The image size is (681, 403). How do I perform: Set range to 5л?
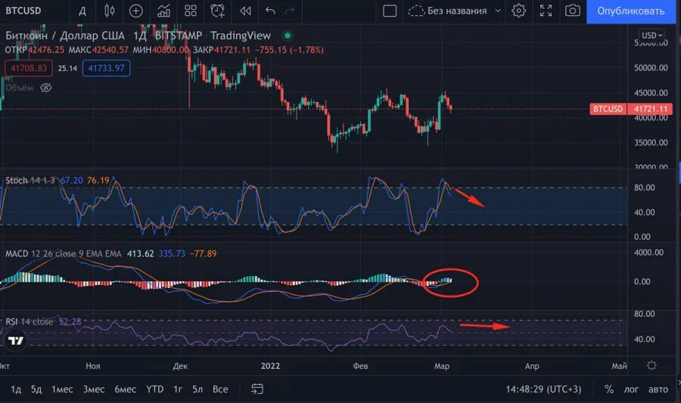(x=197, y=389)
